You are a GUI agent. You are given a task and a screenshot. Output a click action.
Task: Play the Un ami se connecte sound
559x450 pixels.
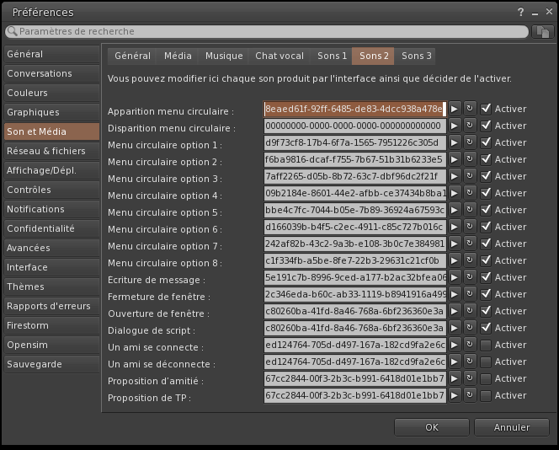point(455,345)
